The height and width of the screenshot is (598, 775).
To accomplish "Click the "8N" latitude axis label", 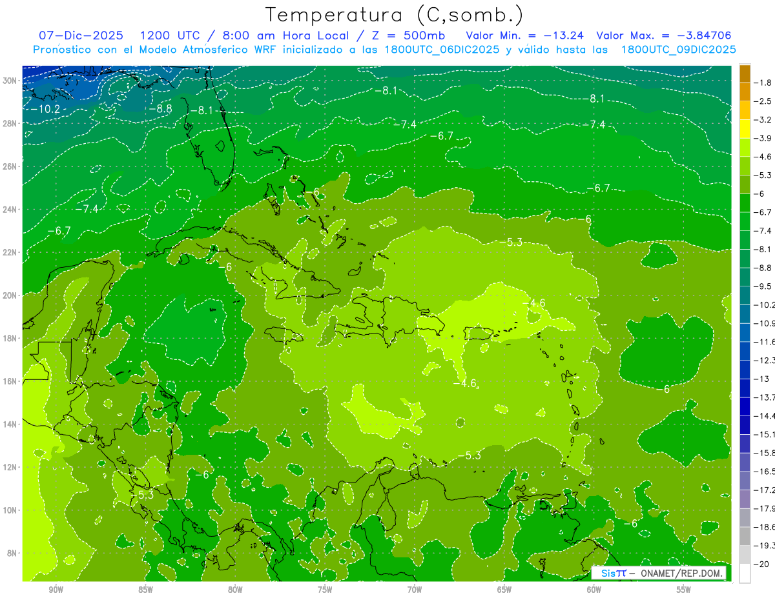I will [x=12, y=553].
